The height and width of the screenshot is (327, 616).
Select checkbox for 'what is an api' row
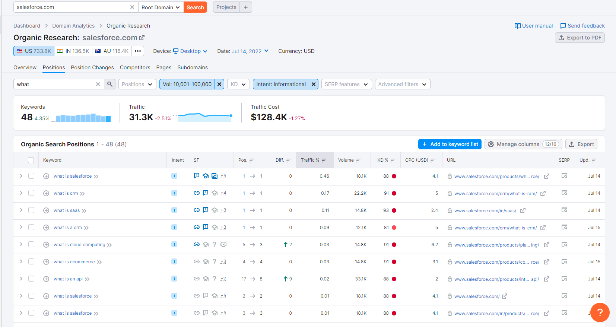click(31, 279)
